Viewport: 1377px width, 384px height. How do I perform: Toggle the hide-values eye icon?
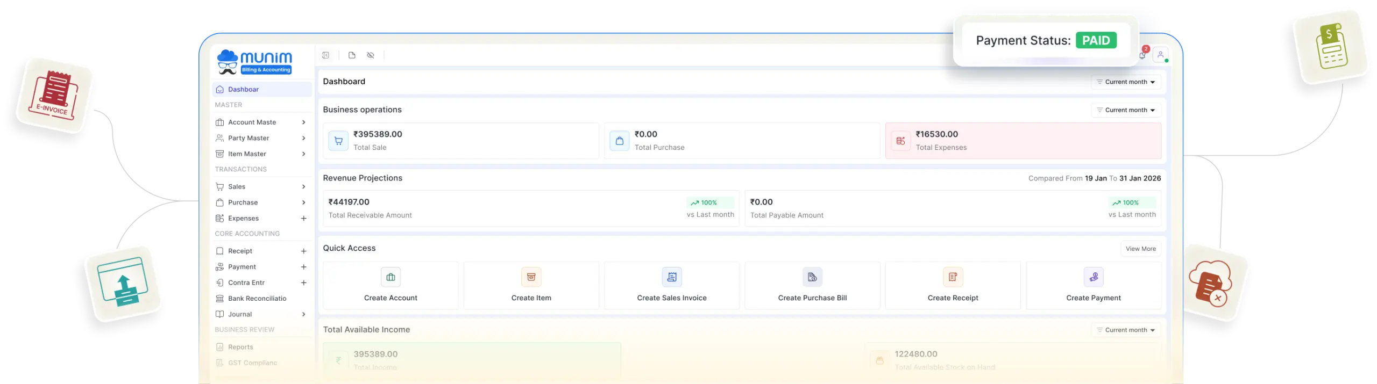371,55
